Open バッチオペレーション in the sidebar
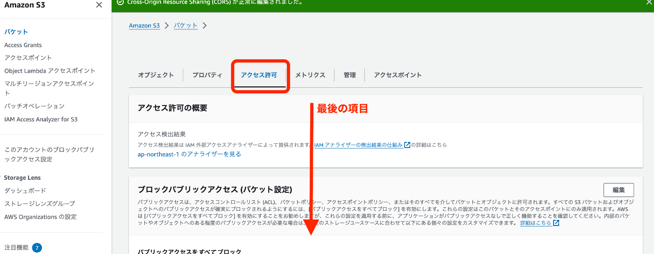 [x=35, y=106]
